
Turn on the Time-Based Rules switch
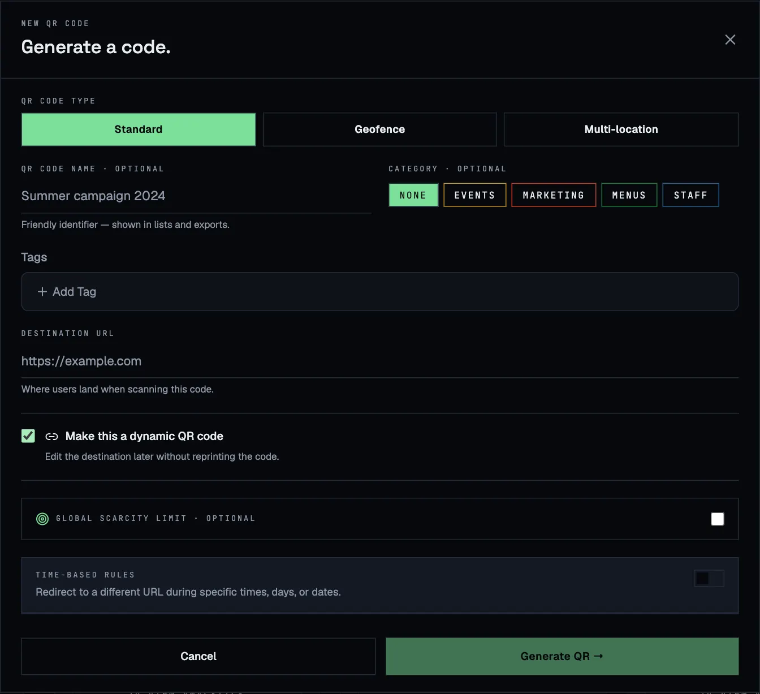pyautogui.click(x=709, y=579)
